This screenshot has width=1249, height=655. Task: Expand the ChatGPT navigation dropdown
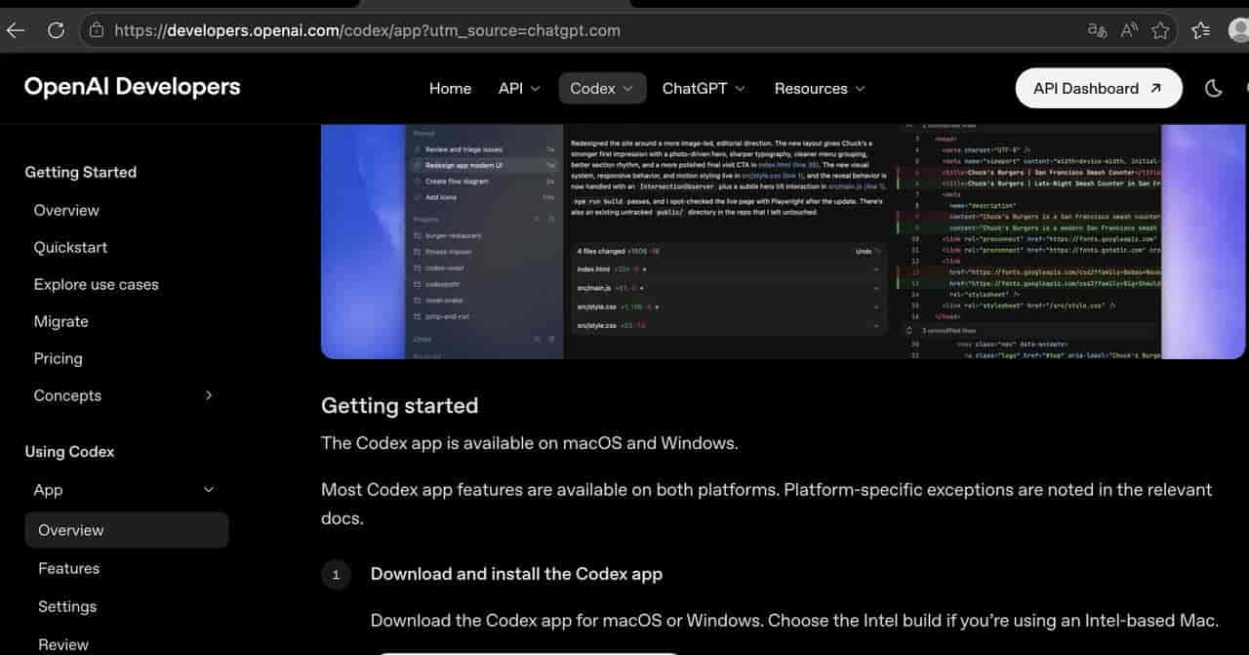pos(704,88)
